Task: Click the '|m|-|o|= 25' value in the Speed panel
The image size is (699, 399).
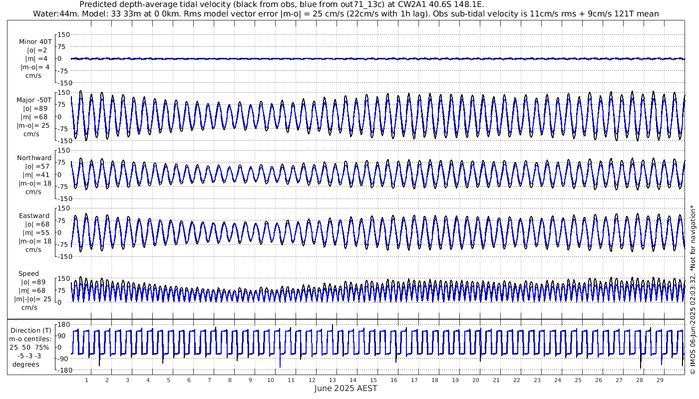Action: tap(32, 299)
